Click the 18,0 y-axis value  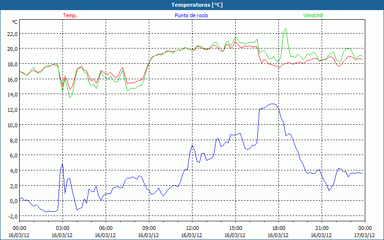click(12, 64)
